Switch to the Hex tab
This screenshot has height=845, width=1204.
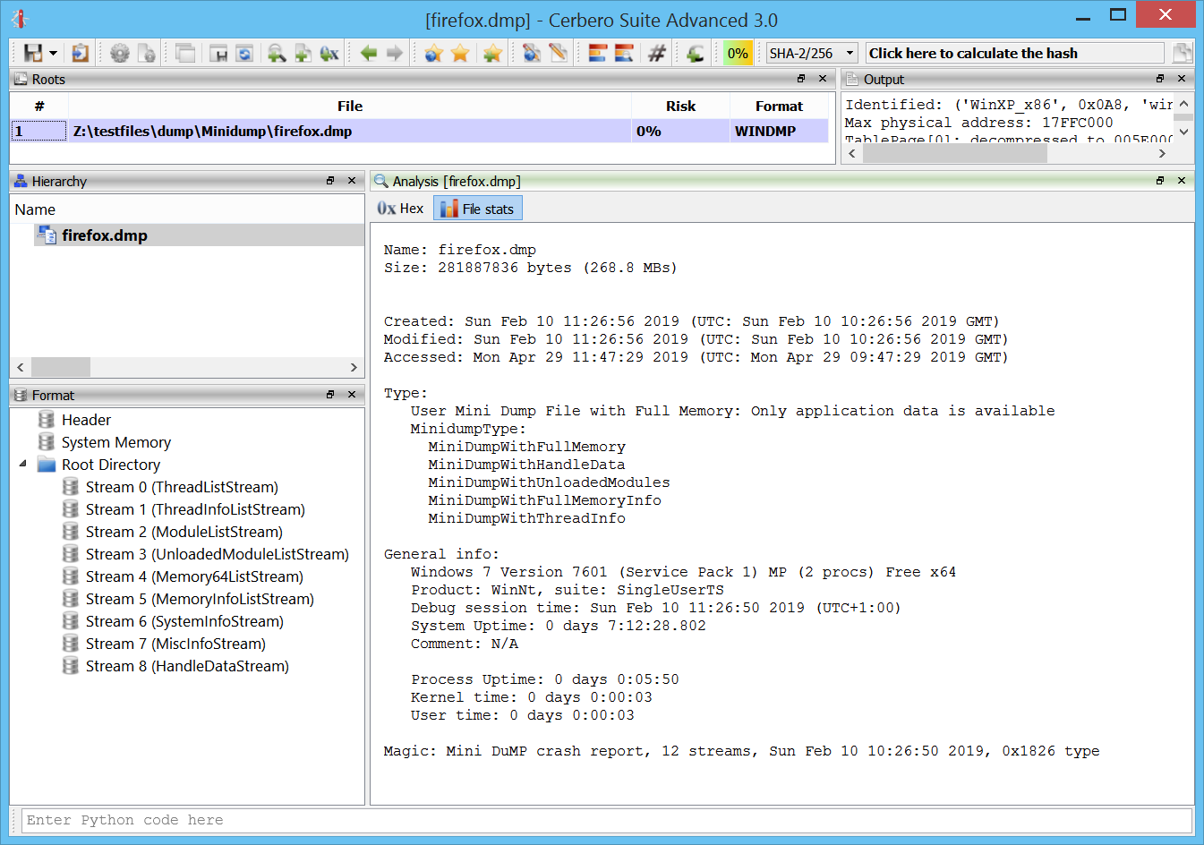pos(400,209)
